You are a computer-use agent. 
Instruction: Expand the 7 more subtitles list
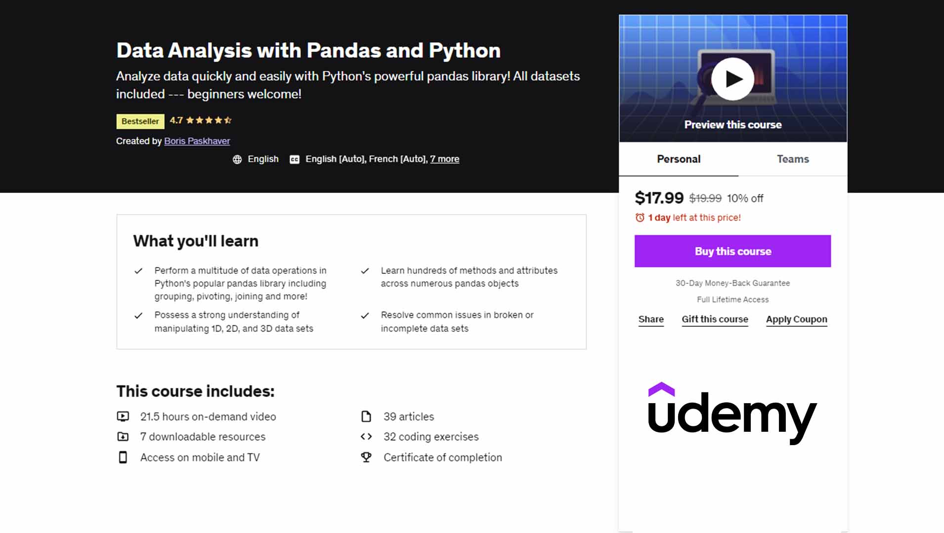click(444, 159)
